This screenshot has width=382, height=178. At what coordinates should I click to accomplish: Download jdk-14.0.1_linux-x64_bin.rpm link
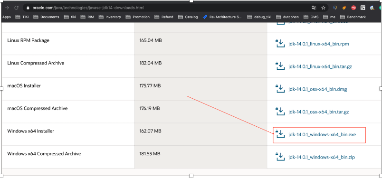(319, 44)
